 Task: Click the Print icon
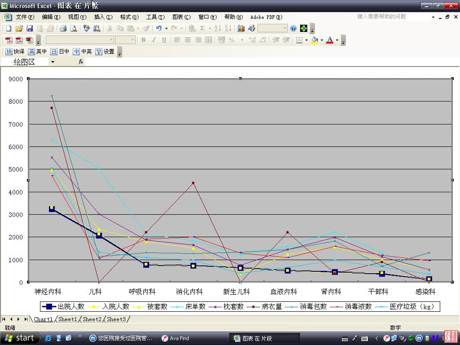(x=63, y=28)
